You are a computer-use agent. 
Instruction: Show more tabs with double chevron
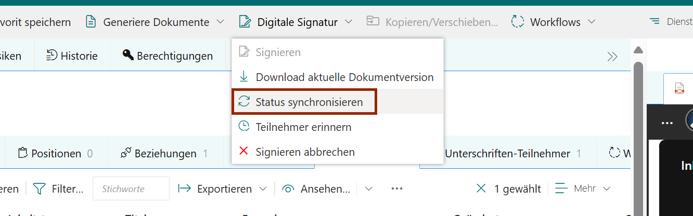click(612, 56)
